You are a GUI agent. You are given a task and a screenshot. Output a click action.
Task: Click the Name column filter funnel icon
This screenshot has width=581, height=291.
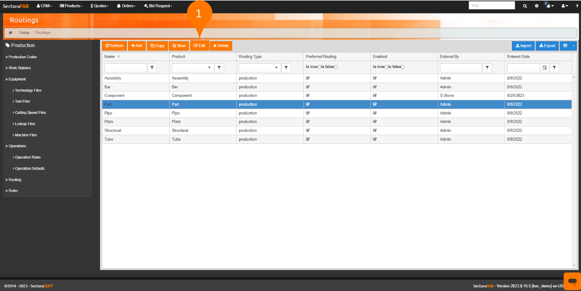[x=152, y=68]
